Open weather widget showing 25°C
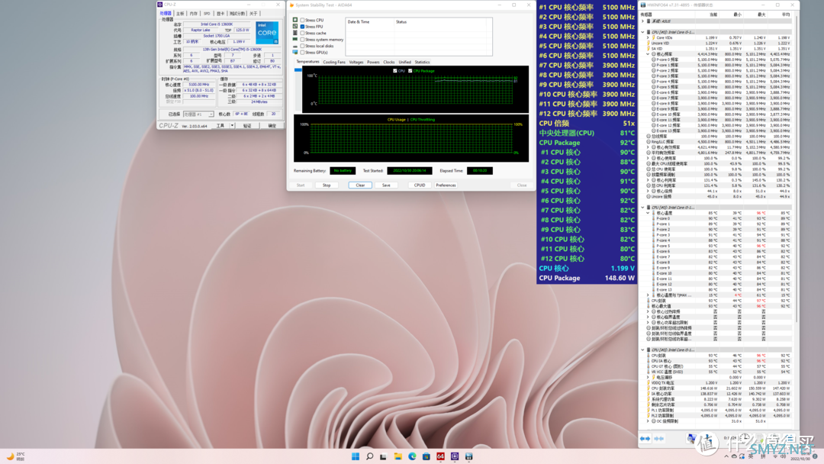The image size is (824, 464). [16, 456]
